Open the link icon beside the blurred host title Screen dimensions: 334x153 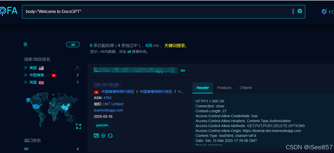(x=183, y=70)
